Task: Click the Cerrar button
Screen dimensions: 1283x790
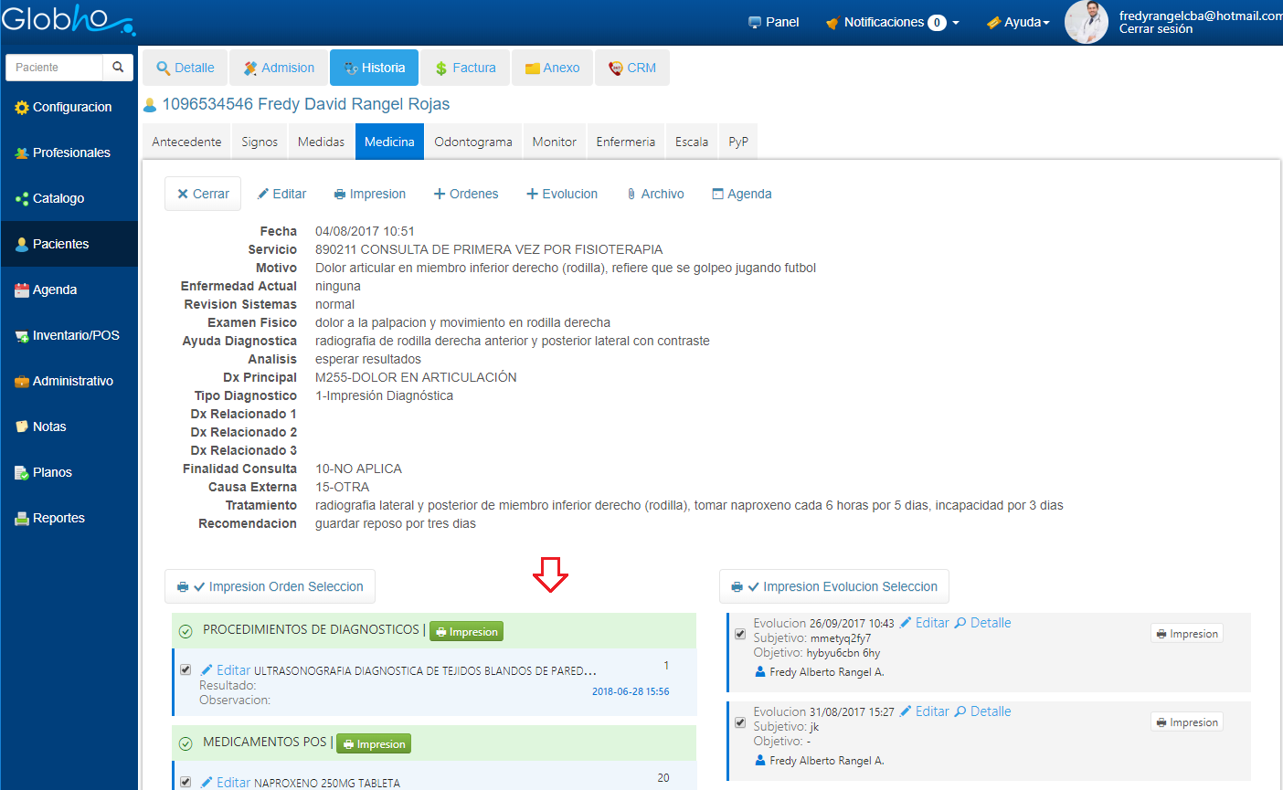Action: point(203,194)
